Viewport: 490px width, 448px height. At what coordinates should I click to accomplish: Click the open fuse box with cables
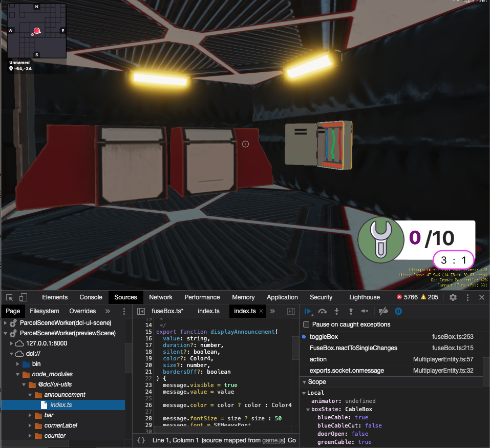point(319,145)
